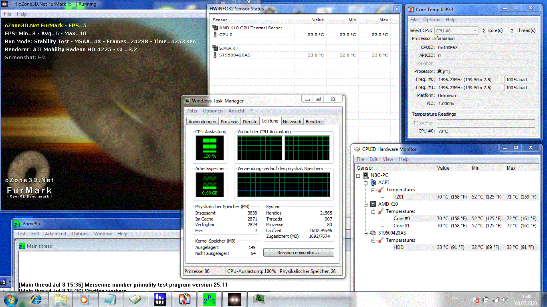
Task: Open Windows Media Player taskbar icon
Action: click(84, 299)
